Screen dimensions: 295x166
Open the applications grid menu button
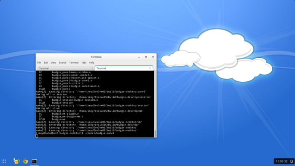pos(4,161)
